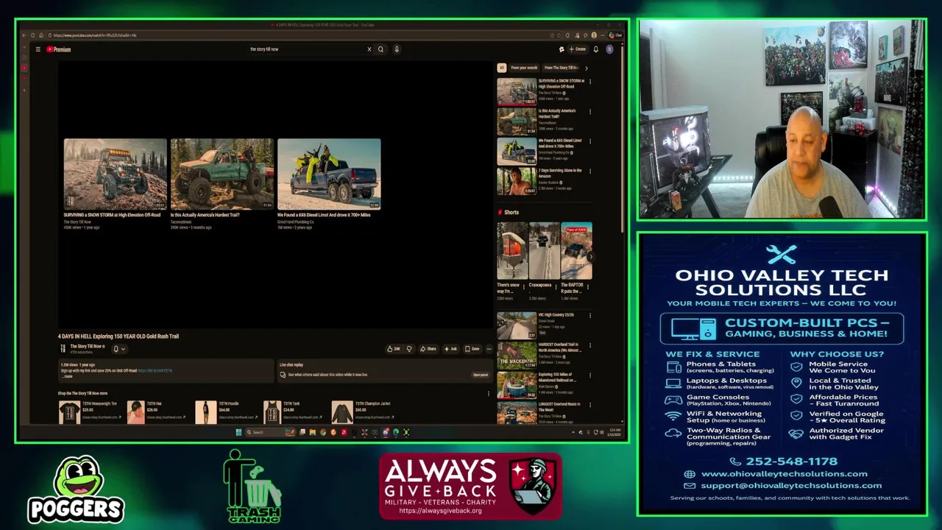
Task: Open The Story Till Now channel avatar
Action: click(x=63, y=349)
